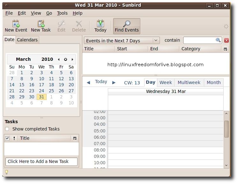
Task: Sort tasks by priority exclamation column
Action: [x=14, y=138]
